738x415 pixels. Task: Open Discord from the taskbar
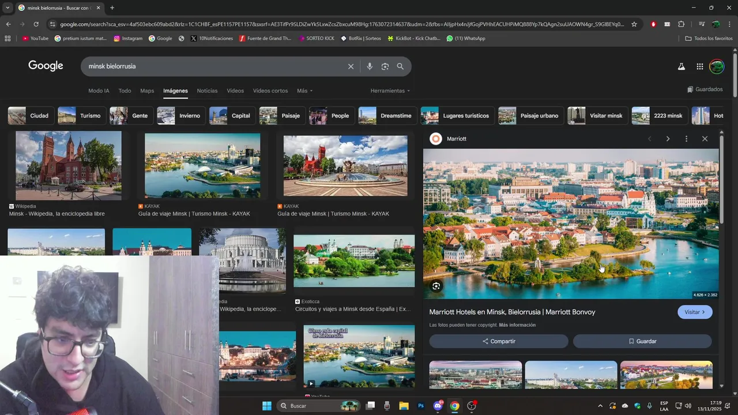[x=438, y=406]
